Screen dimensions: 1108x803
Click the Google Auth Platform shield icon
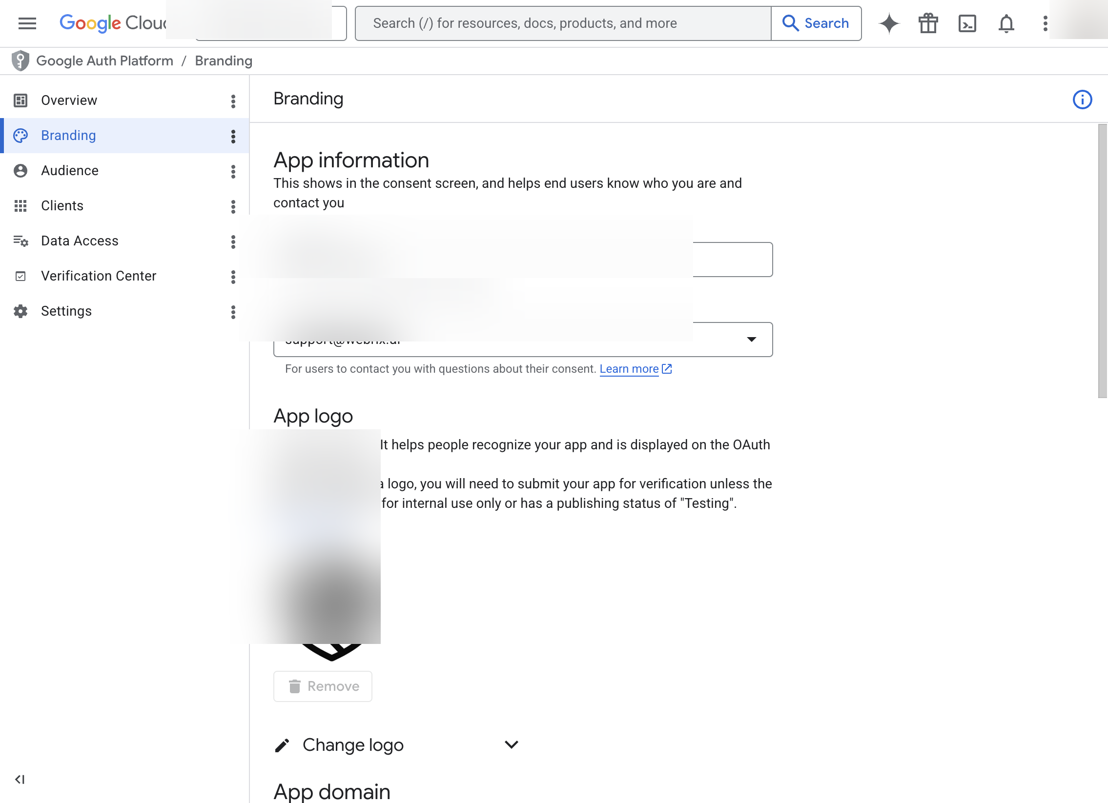(x=21, y=60)
